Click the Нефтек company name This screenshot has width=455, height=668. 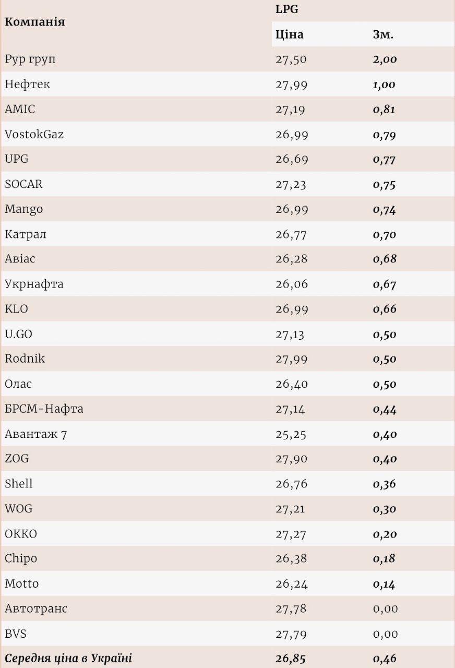[28, 84]
